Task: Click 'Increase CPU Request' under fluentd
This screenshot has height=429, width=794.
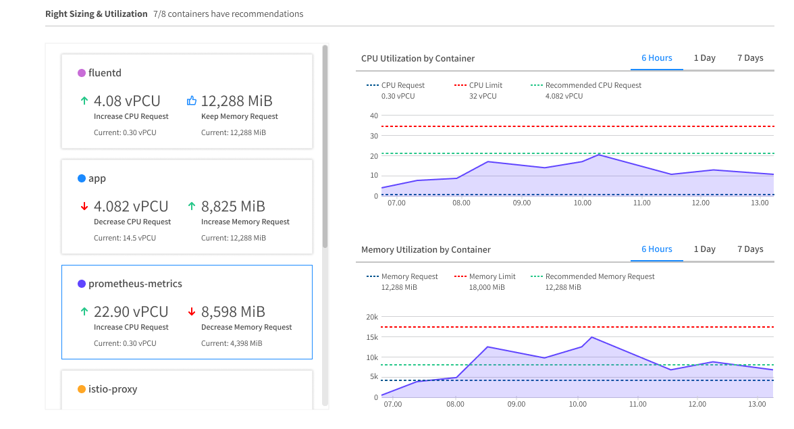Action: [x=131, y=116]
